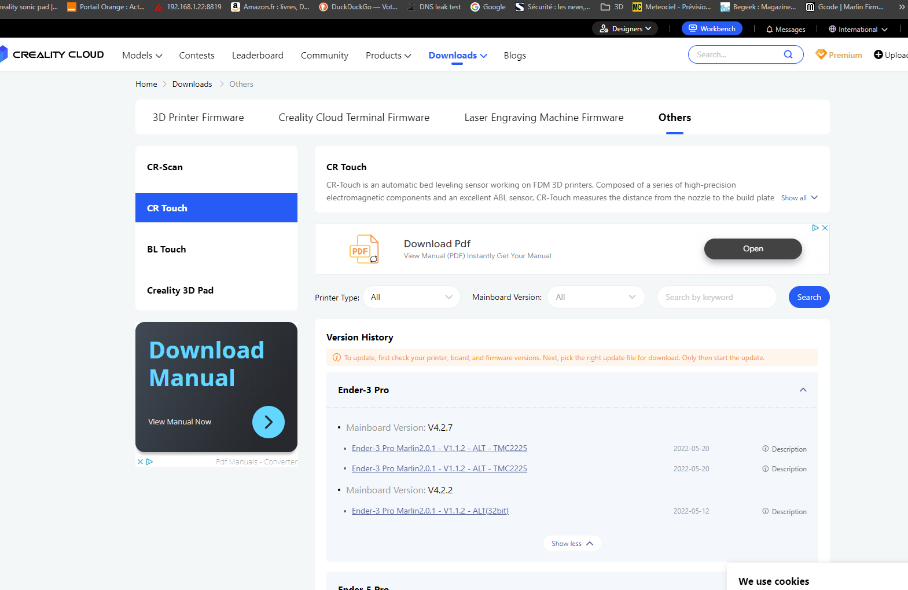Click the magnifier icon in the top search box
Screen dimensions: 908x590
coord(788,54)
